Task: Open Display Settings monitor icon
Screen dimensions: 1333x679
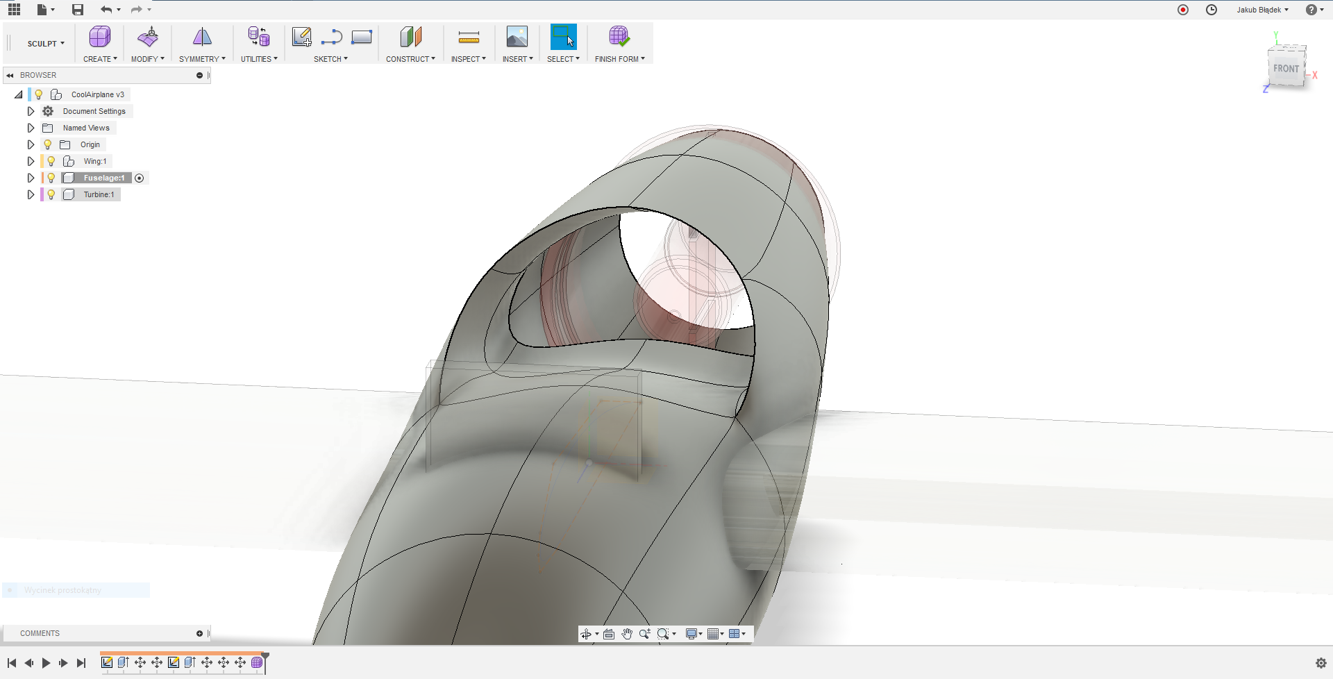Action: (x=691, y=634)
